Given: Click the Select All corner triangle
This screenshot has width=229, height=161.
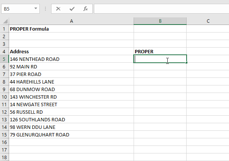Looking at the screenshot, I should coord(5,22).
